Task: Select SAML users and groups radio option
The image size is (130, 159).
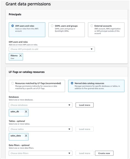Action: coord(52,26)
